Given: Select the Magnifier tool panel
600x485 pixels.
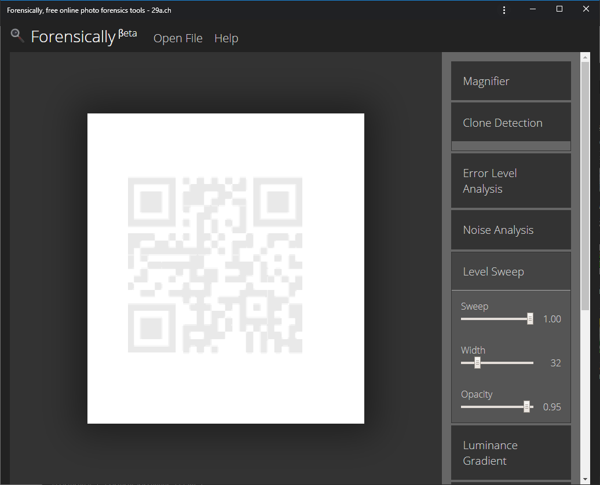Looking at the screenshot, I should (511, 80).
